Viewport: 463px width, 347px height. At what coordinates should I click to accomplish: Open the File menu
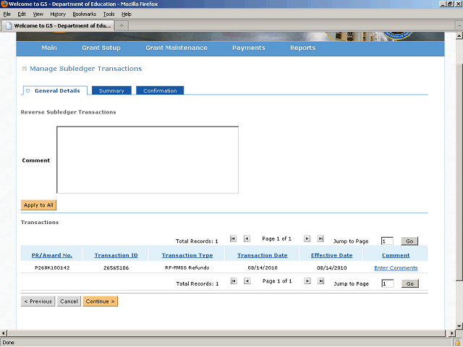pos(7,14)
